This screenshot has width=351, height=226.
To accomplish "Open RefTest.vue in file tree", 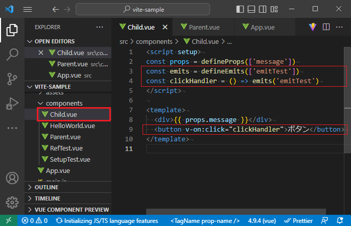I will pyautogui.click(x=68, y=148).
